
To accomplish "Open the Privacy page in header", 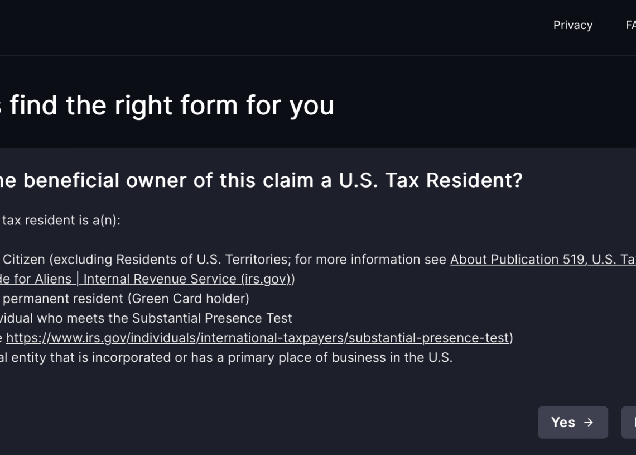I will click(x=572, y=25).
